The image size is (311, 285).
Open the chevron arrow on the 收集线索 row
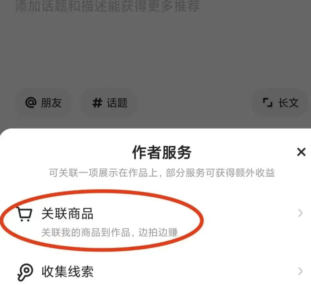pos(301,271)
